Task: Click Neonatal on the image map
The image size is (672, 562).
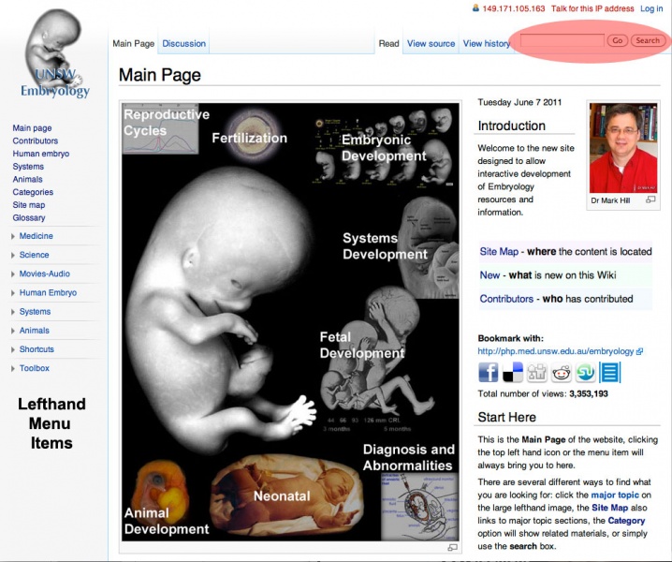Action: pyautogui.click(x=282, y=495)
